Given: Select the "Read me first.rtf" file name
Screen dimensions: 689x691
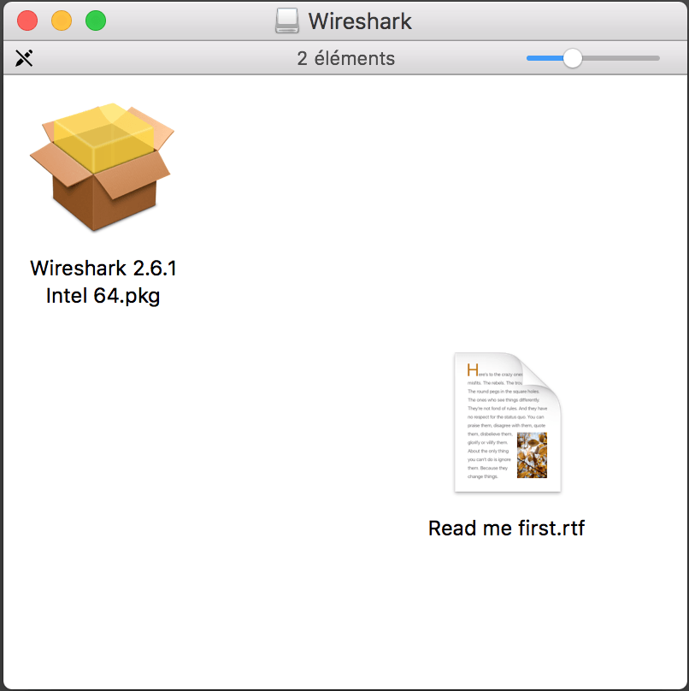Looking at the screenshot, I should 507,528.
